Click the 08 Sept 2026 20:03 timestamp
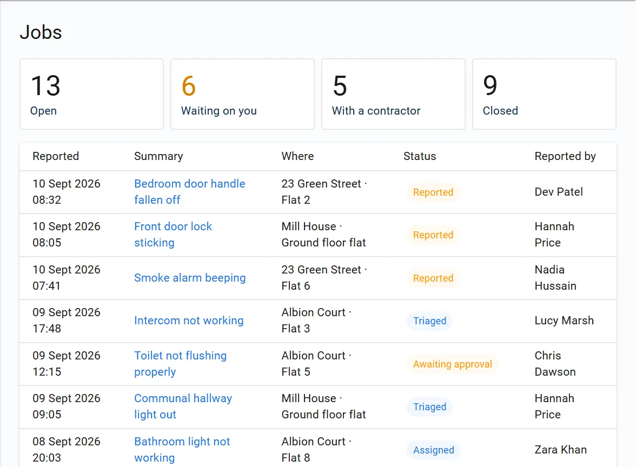 (x=67, y=450)
